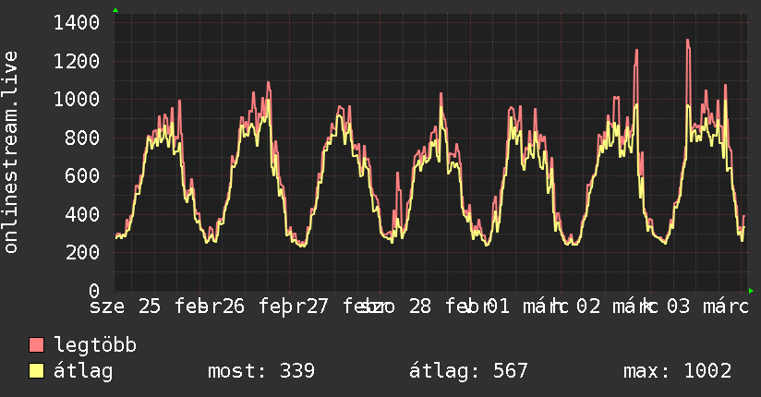Click the 'most: 339' value

click(x=261, y=371)
